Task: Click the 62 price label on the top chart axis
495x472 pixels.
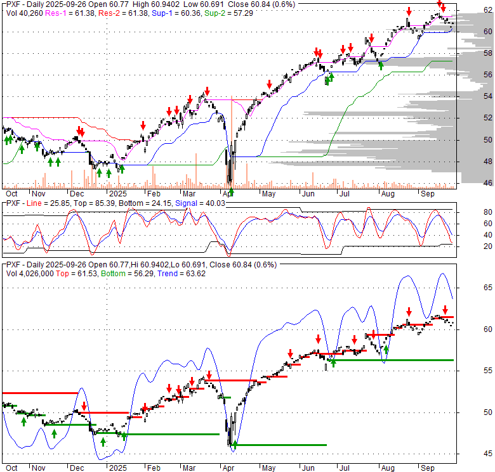Action: pyautogui.click(x=488, y=10)
